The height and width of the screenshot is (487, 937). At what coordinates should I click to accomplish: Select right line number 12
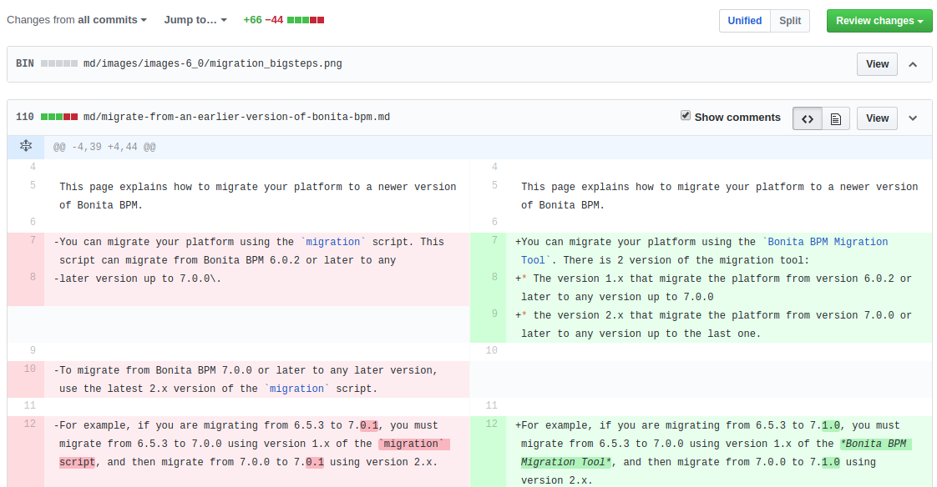point(491,424)
